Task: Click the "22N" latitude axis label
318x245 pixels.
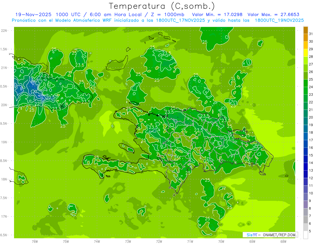Action: [x=4, y=31]
